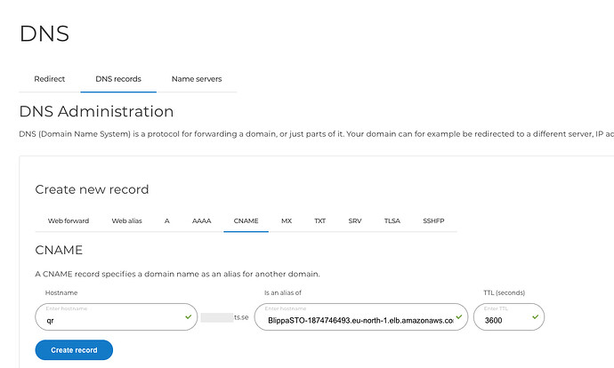Click the DNS page title
The width and height of the screenshot is (614, 368).
(44, 34)
